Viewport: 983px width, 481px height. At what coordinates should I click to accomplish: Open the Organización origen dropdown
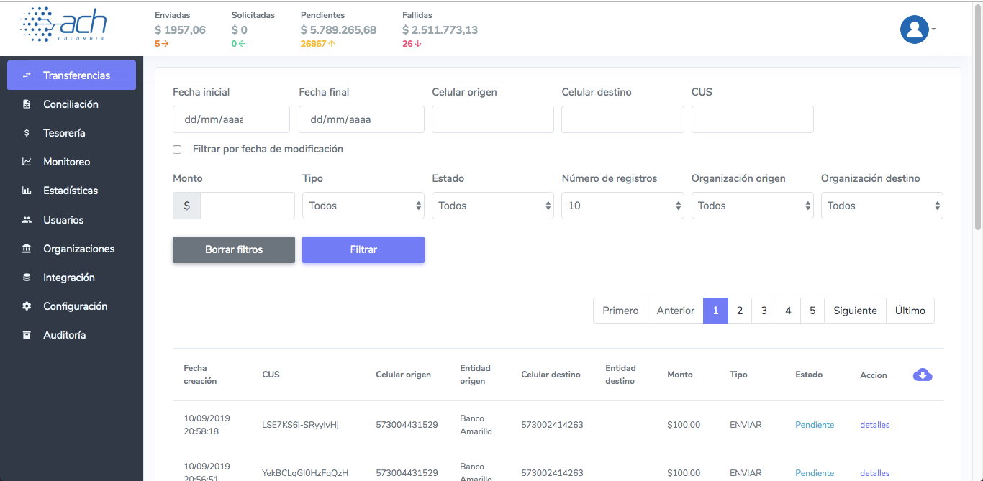click(x=753, y=206)
